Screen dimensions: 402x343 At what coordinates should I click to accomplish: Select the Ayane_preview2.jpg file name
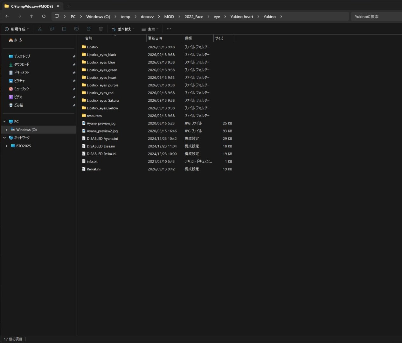[102, 131]
